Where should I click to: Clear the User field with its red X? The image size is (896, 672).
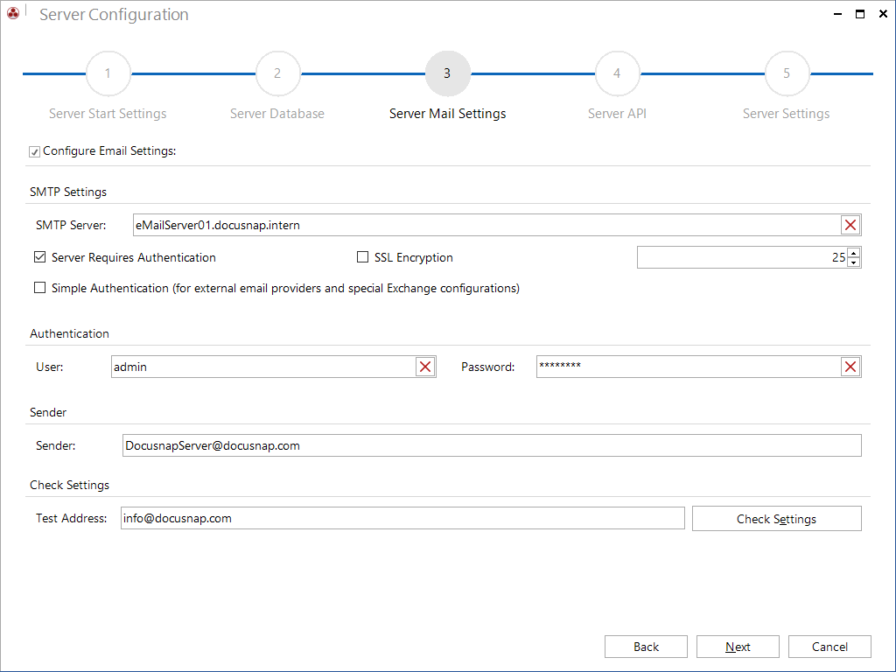425,367
